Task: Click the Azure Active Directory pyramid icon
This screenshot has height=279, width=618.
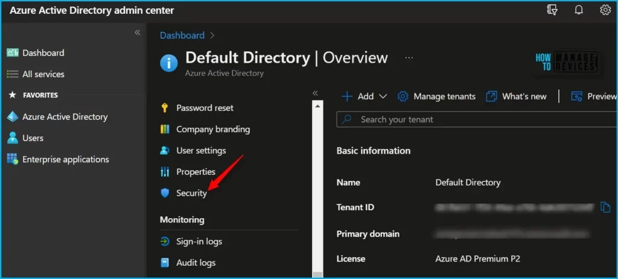Action: [13, 117]
